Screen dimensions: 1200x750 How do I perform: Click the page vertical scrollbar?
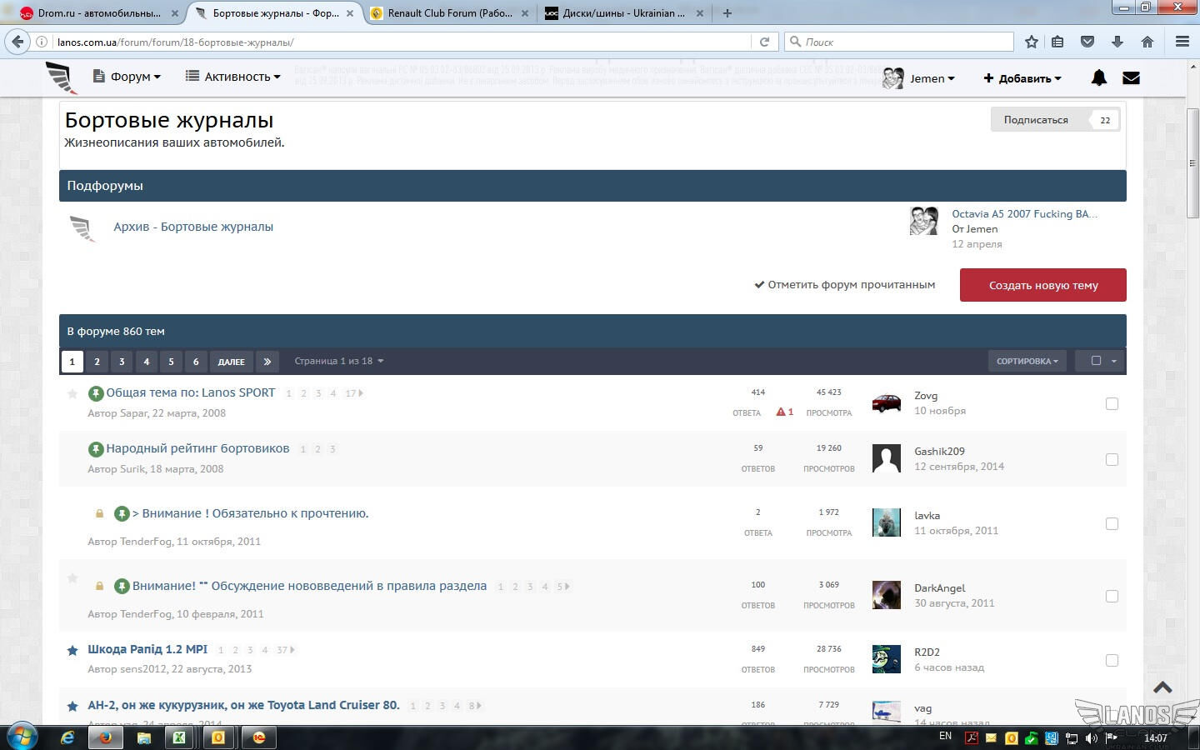1192,162
